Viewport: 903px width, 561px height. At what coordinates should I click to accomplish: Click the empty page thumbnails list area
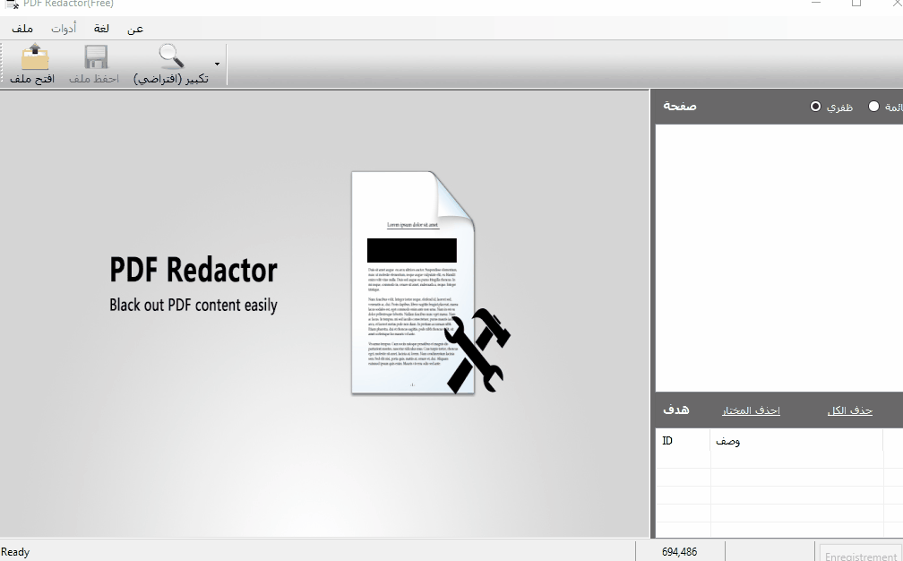pyautogui.click(x=779, y=258)
